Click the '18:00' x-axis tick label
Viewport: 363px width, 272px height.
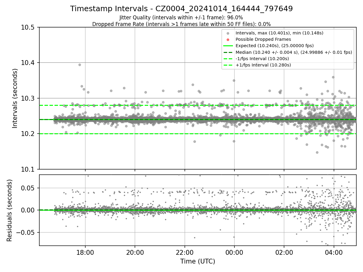(85, 252)
